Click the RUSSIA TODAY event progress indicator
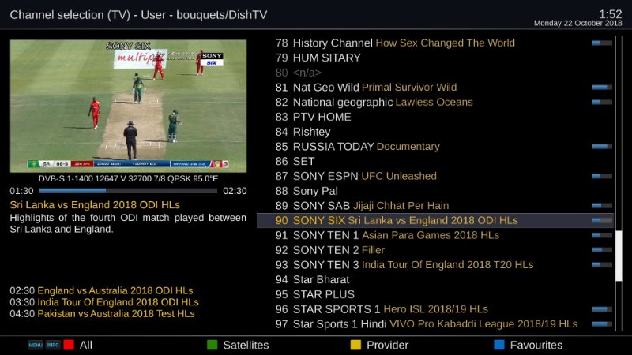 point(602,147)
